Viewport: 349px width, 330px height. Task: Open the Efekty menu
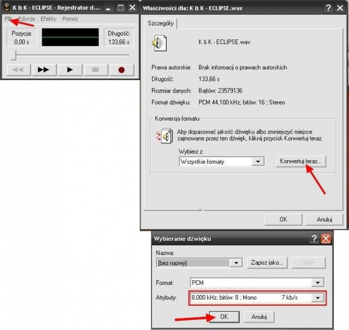[x=48, y=19]
